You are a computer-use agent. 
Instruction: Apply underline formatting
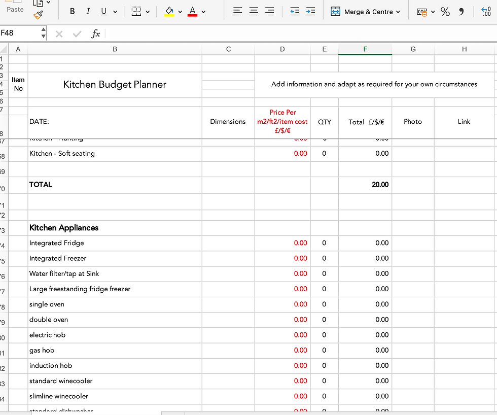coord(103,11)
